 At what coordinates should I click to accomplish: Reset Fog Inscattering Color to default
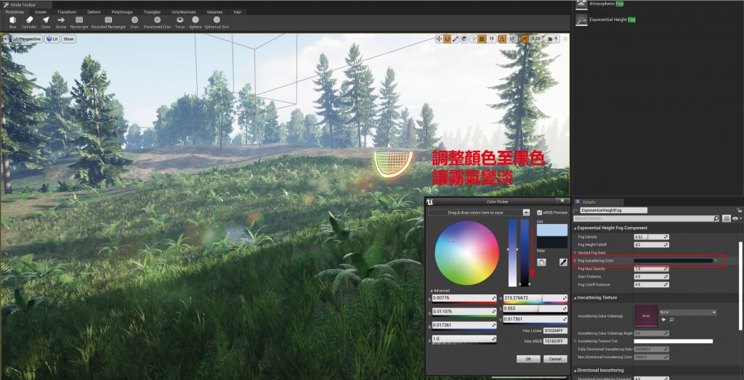pyautogui.click(x=715, y=260)
